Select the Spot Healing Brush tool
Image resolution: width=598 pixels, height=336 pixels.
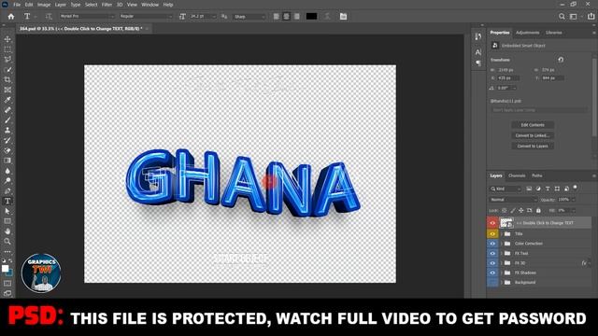7,110
